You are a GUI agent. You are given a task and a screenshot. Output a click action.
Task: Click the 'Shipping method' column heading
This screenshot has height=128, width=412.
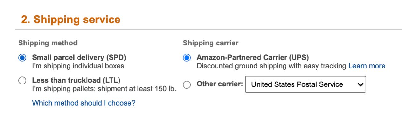click(48, 43)
